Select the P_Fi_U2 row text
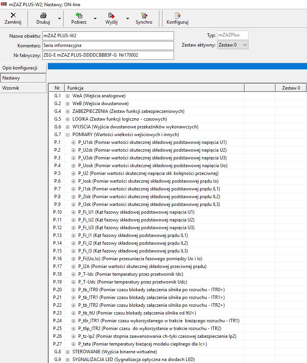 coord(136,220)
